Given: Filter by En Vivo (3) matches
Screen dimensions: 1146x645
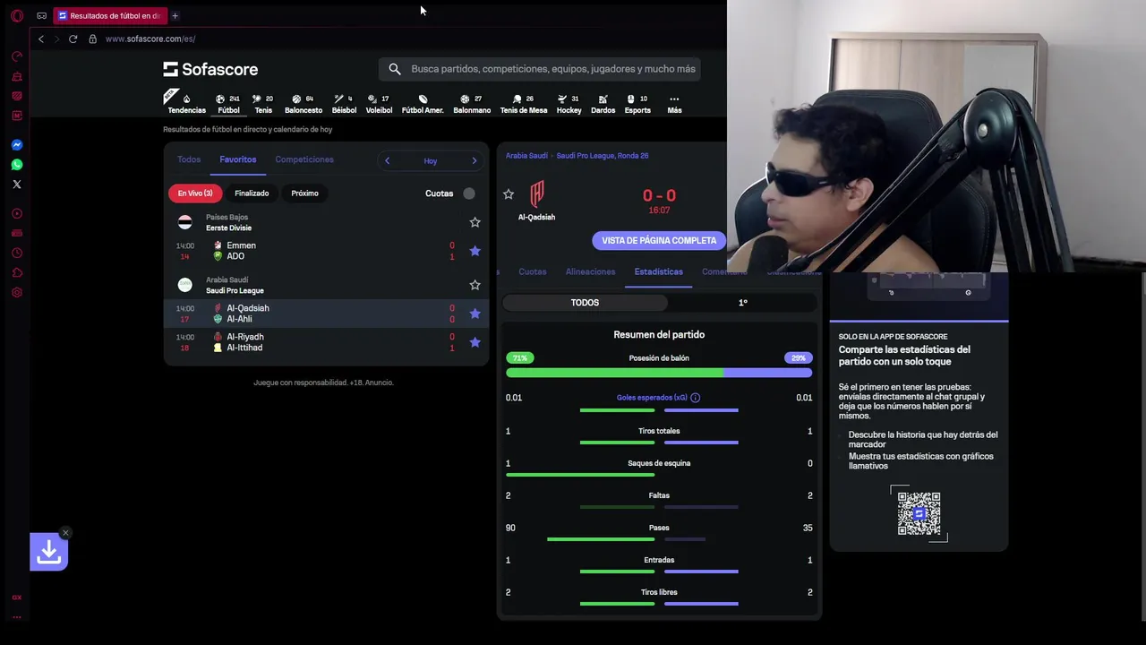Looking at the screenshot, I should coord(195,193).
